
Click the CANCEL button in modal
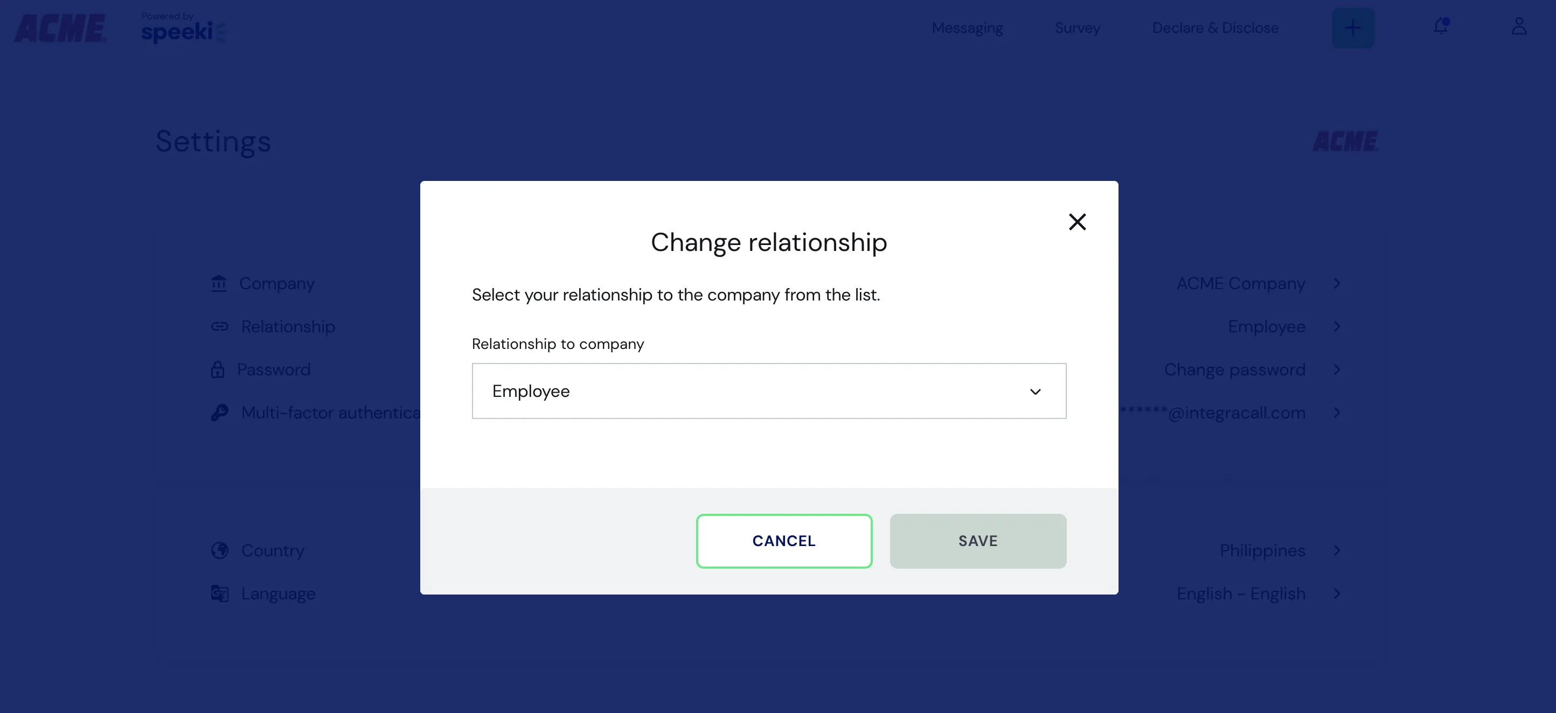click(x=784, y=541)
